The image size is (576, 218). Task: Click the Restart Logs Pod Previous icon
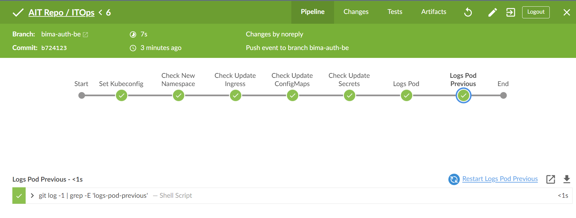coord(454,179)
